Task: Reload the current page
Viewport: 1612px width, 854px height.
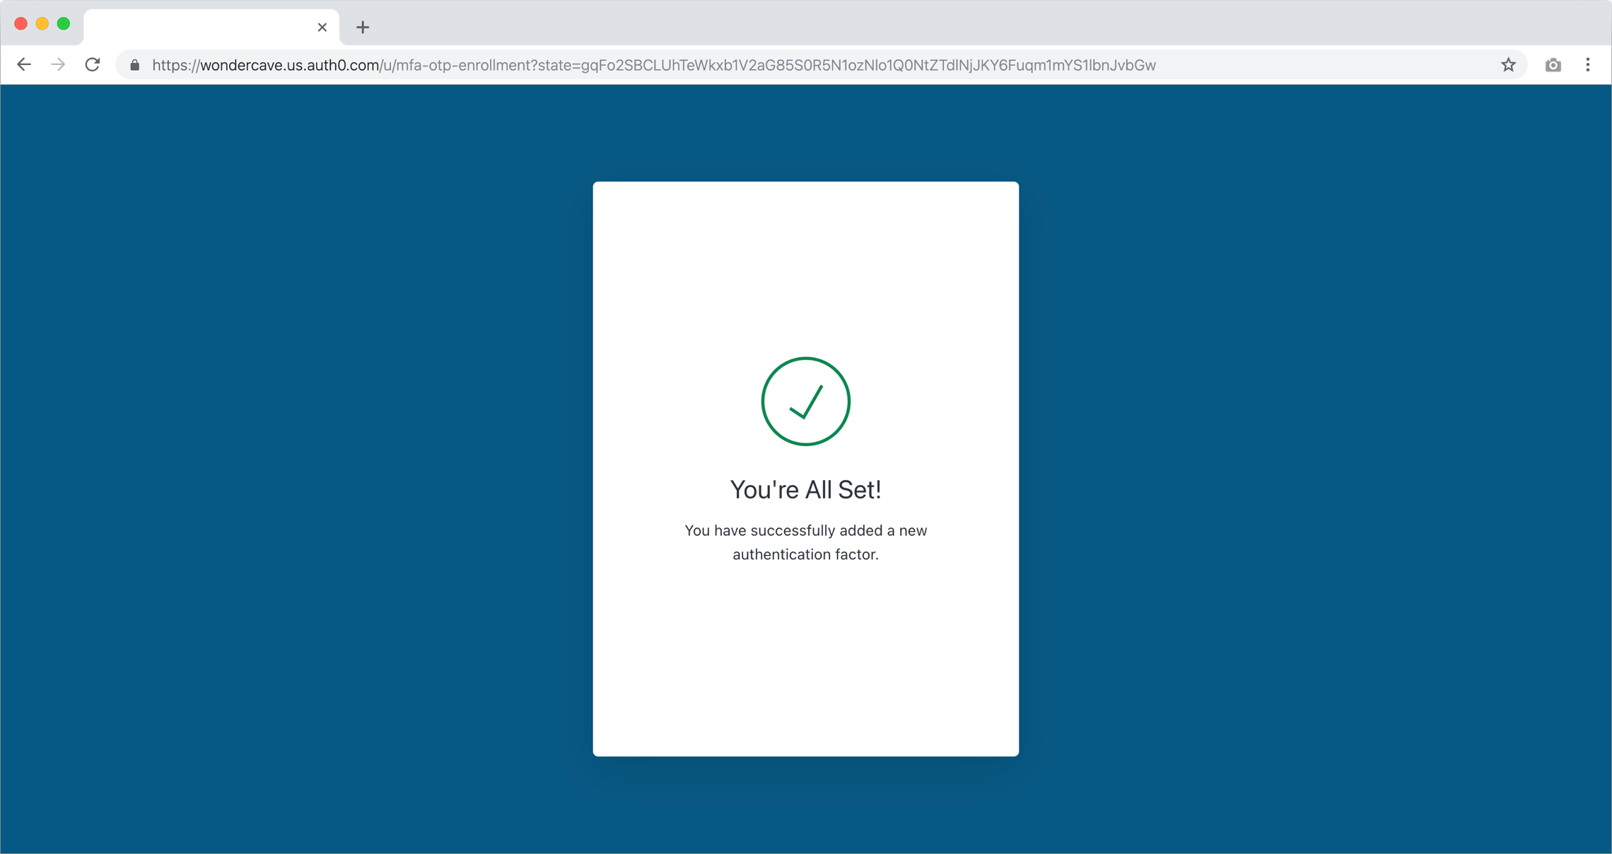Action: pyautogui.click(x=93, y=65)
